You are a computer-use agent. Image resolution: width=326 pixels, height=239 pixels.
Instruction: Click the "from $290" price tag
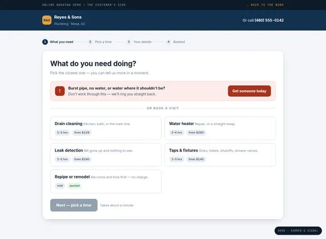coord(196,133)
